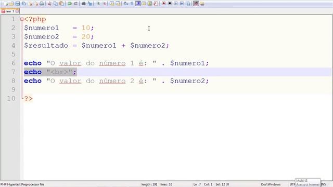Close the 'new 1' tab
Screen dimensions: 333x187
point(17,11)
